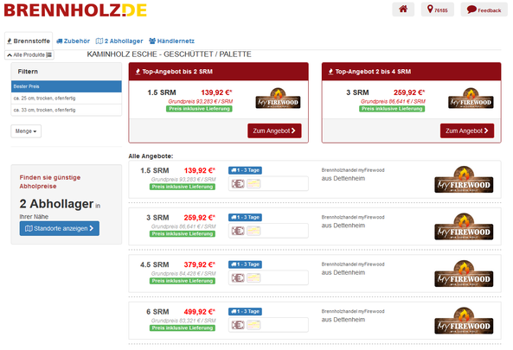The width and height of the screenshot is (513, 350).
Task: Click myFirewood logo in 4.5 SRM offer row
Action: coord(464,274)
